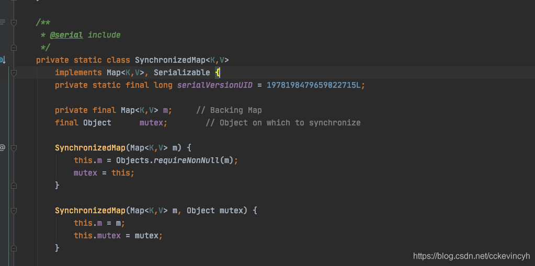
Task: Collapse the Javadoc comment at the /** line
Action: pos(14,23)
